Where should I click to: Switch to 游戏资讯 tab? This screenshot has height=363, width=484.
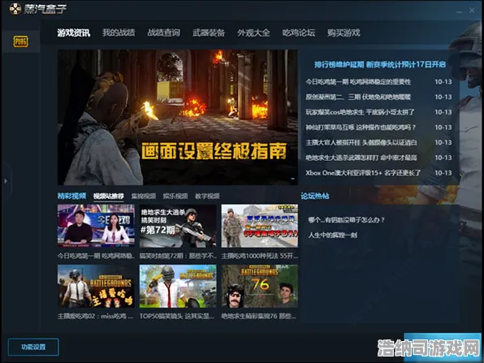tap(73, 32)
